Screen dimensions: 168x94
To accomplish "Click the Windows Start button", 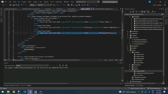I will coord(3,92).
